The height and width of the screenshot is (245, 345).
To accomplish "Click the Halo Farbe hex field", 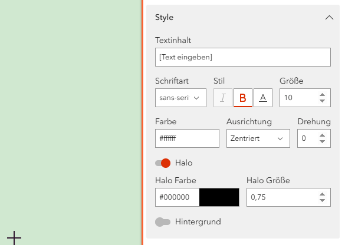I will [178, 197].
